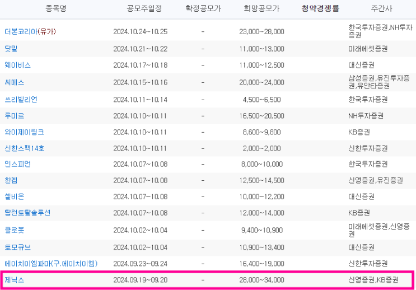Viewport: 416px width, 290px height.
Task: Open the 토모큐브 stock link
Action: click(x=17, y=247)
